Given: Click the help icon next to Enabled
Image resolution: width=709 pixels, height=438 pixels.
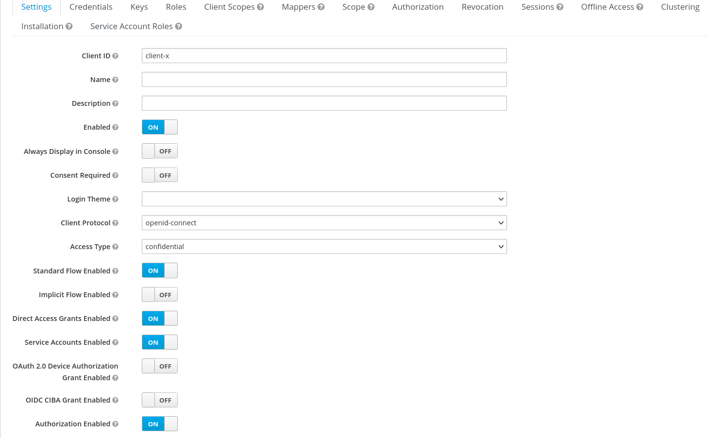Looking at the screenshot, I should click(116, 127).
